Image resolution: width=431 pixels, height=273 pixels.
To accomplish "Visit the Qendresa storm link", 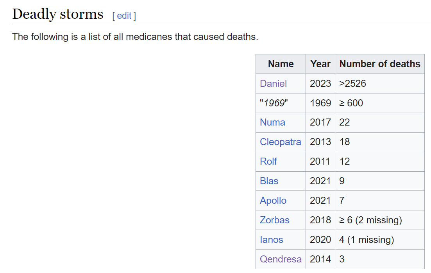I will [x=281, y=259].
